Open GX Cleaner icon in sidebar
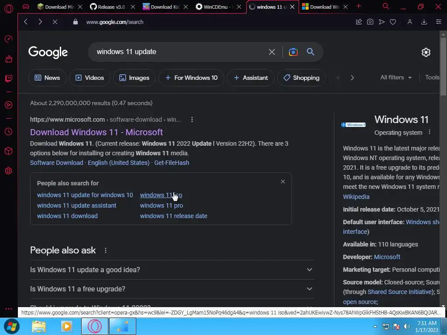This screenshot has width=447, height=335. click(9, 59)
